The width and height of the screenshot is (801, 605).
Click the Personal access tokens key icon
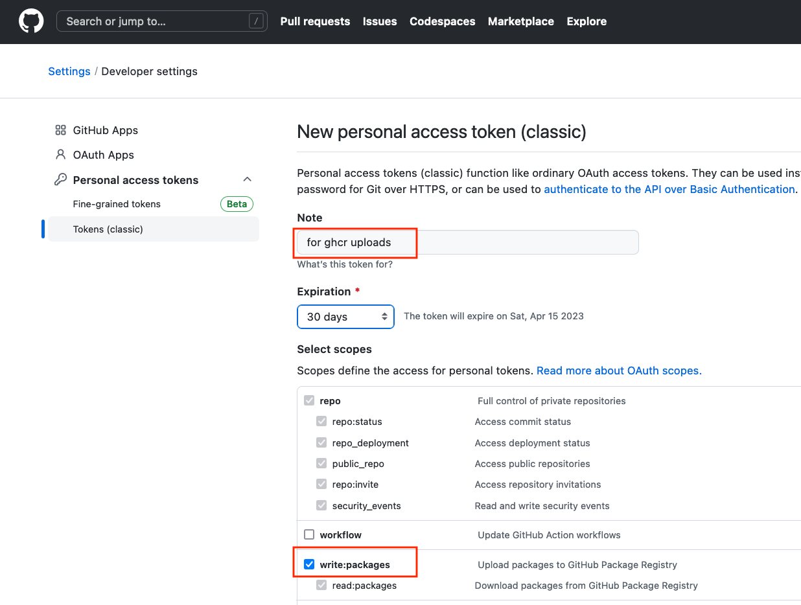point(60,179)
